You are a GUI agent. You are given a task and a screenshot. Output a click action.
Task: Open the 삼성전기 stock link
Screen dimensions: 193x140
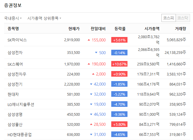click(15, 84)
